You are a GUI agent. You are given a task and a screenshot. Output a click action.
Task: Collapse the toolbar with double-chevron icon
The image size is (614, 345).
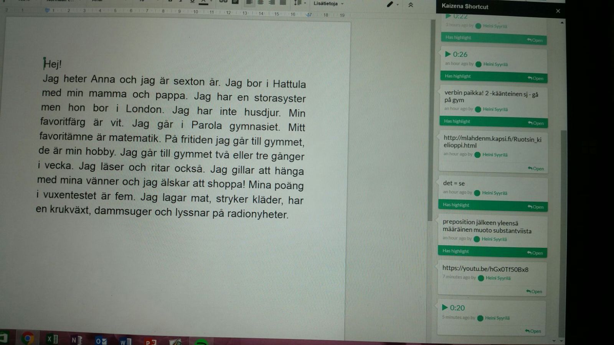411,5
